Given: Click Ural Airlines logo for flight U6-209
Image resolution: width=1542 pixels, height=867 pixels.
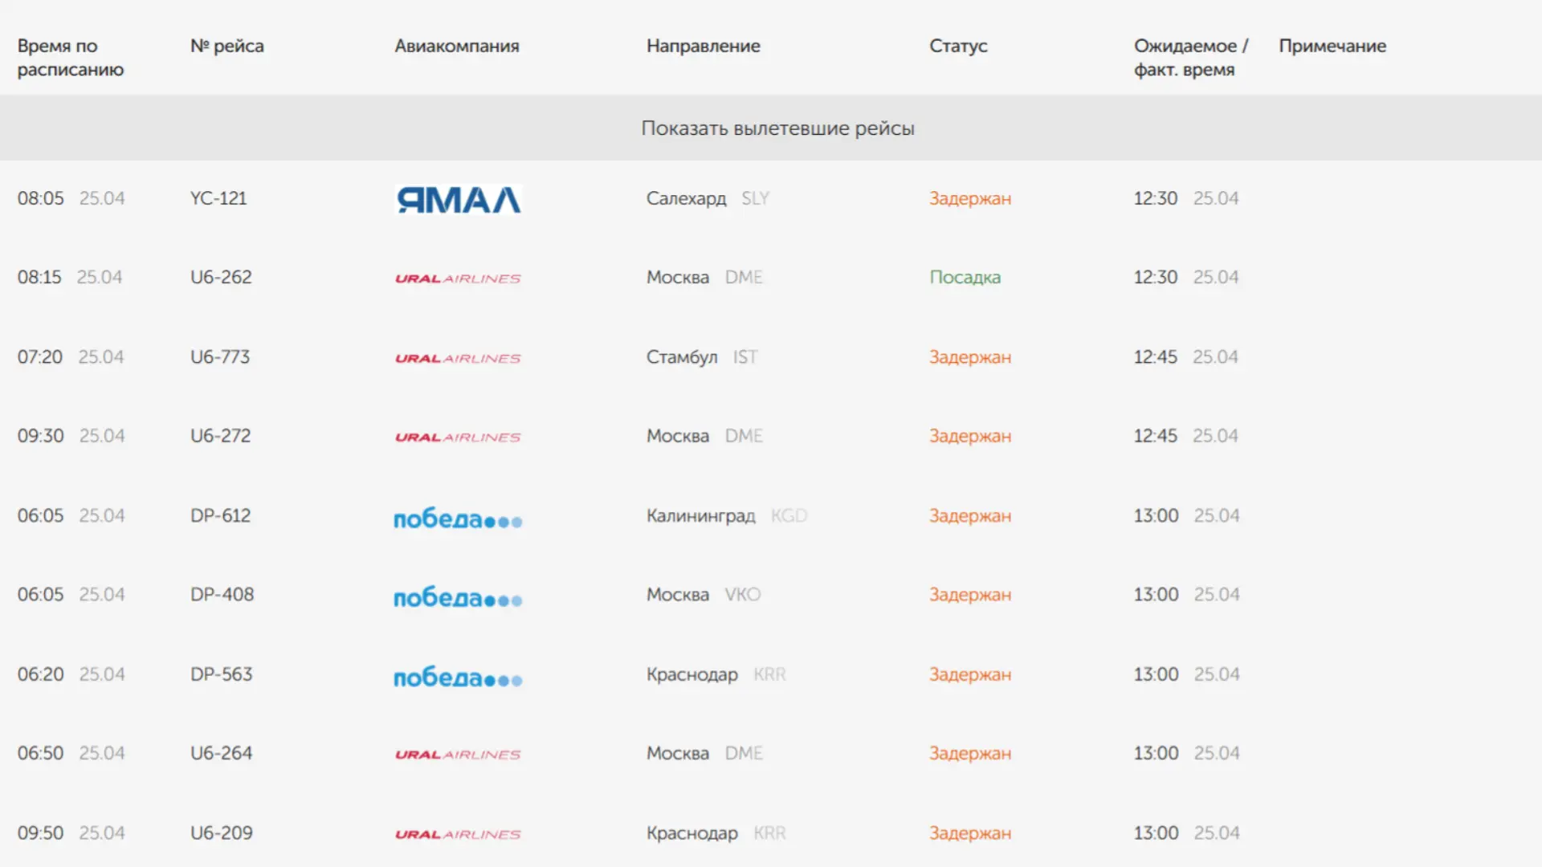Looking at the screenshot, I should 458,834.
